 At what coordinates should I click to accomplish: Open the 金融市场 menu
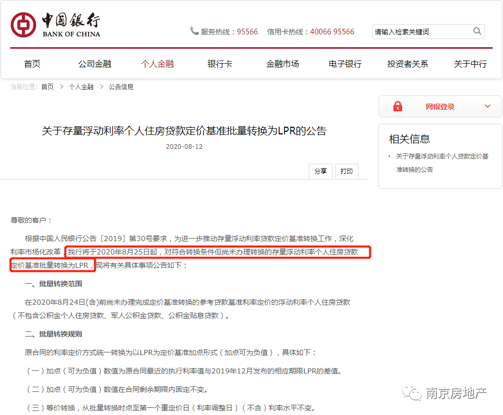pyautogui.click(x=282, y=64)
